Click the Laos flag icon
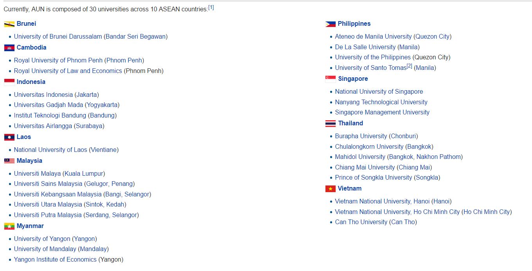 [x=9, y=137]
